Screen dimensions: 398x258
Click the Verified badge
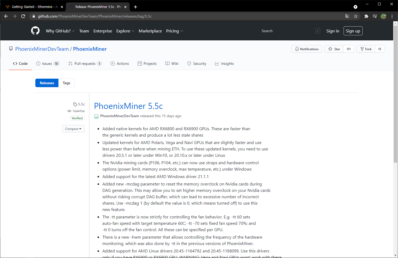point(77,118)
